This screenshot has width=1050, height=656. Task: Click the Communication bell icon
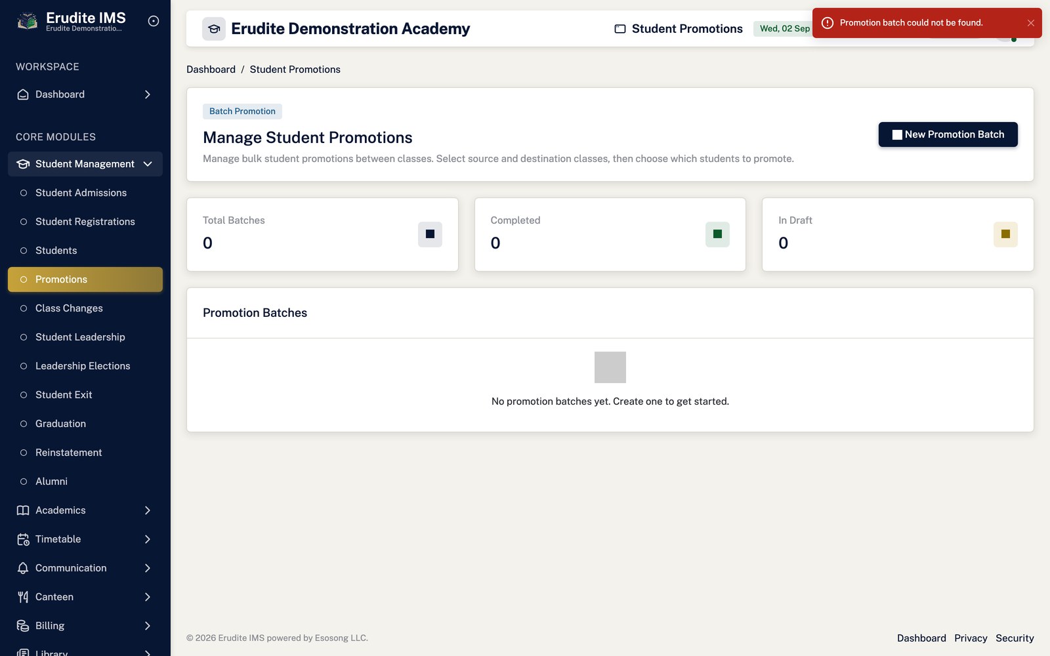pos(23,568)
